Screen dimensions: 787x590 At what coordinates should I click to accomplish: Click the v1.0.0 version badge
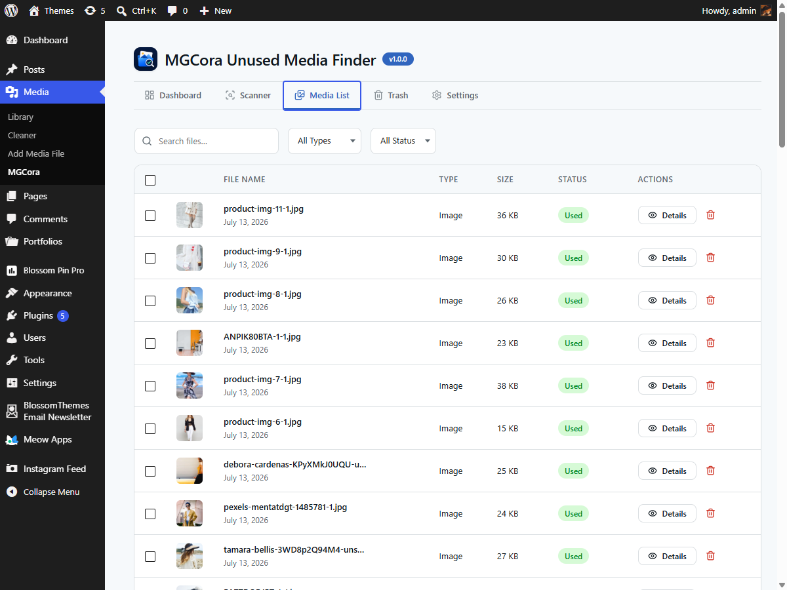(398, 59)
